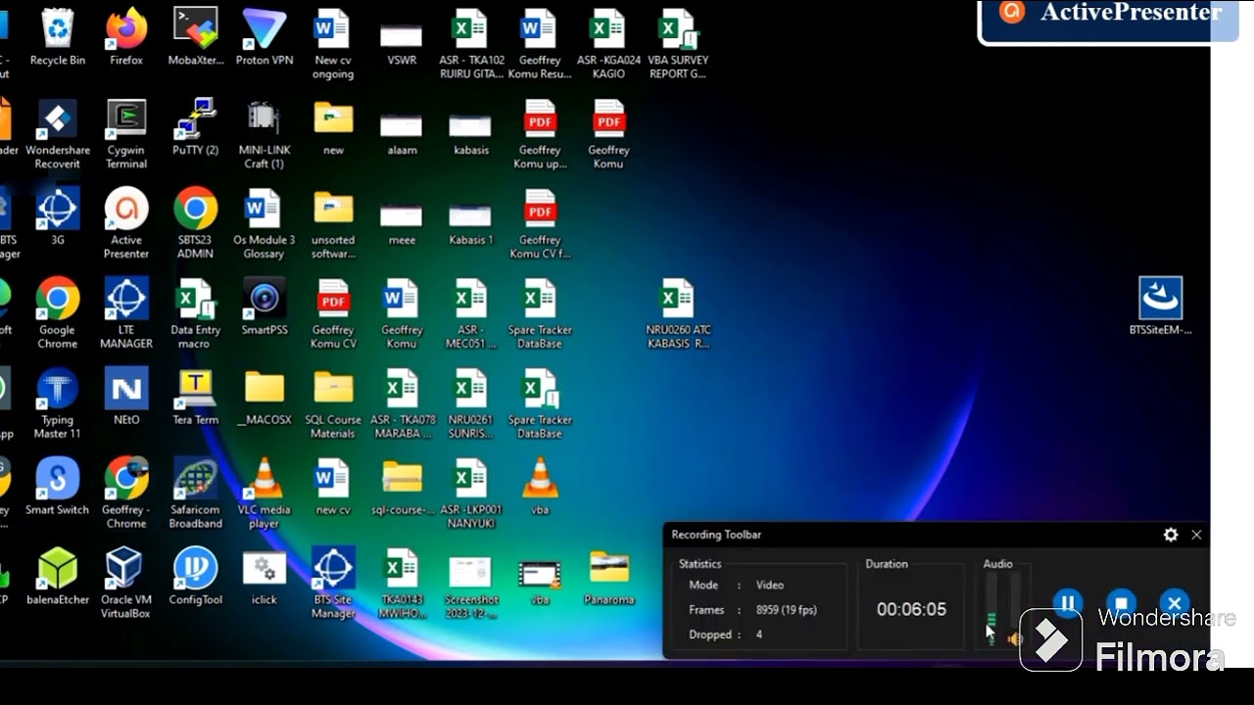Image resolution: width=1254 pixels, height=705 pixels.
Task: Select the Tera Term desktop icon
Action: [195, 398]
